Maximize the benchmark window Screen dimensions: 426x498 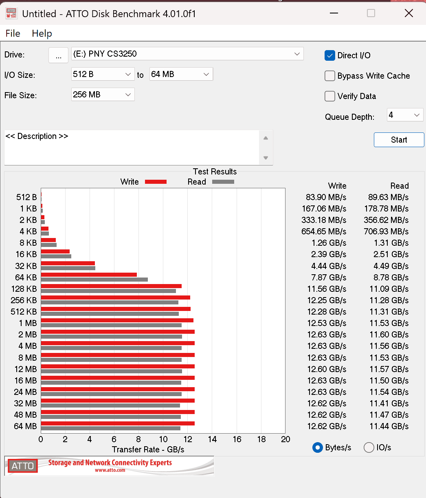coord(371,13)
